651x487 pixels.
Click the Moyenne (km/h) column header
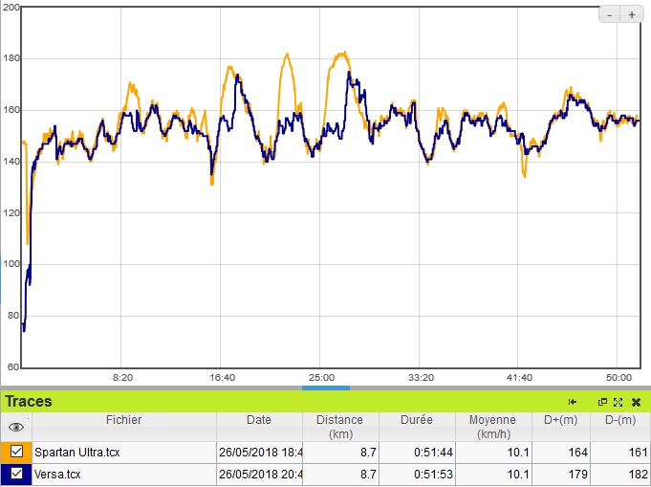tap(492, 427)
